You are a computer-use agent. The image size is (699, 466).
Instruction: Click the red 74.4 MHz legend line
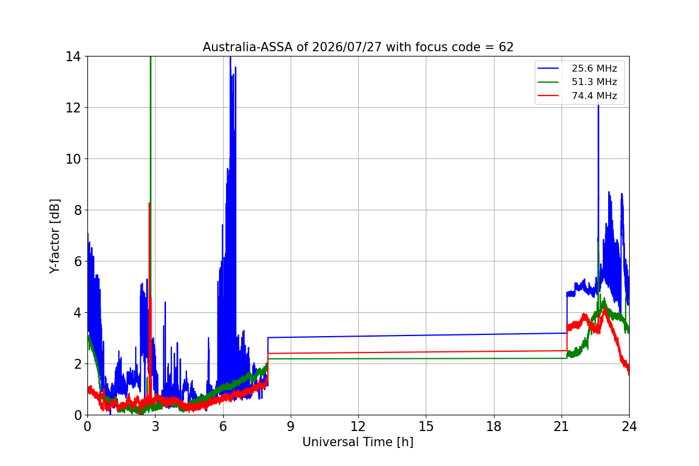[548, 96]
